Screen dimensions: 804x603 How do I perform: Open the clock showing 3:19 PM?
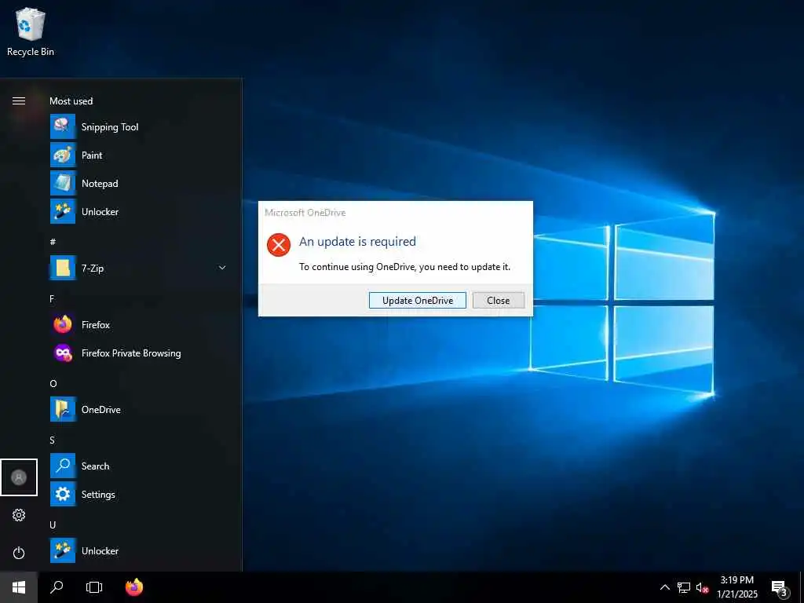pos(736,587)
